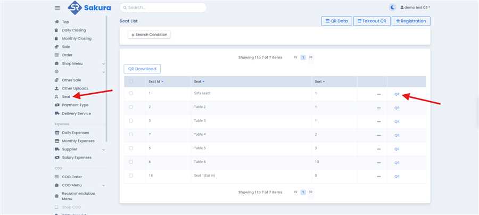Click the hamburger menu icon
Screen dimensions: 479x215
click(x=57, y=7)
